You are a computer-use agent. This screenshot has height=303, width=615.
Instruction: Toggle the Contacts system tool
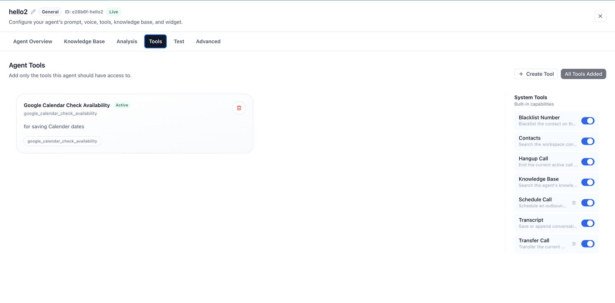point(588,141)
